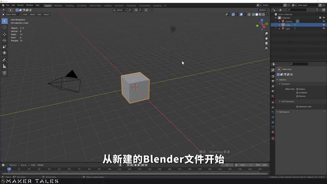Expand the Workspace panel
The width and height of the screenshot is (327, 184).
(x=277, y=112)
